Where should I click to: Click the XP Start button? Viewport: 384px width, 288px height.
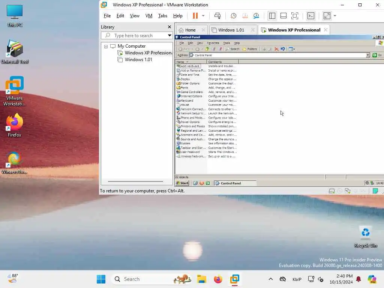182,183
